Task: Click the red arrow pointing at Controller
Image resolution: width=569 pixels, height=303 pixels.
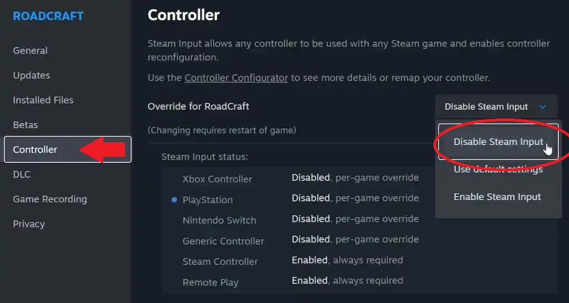Action: coord(102,150)
